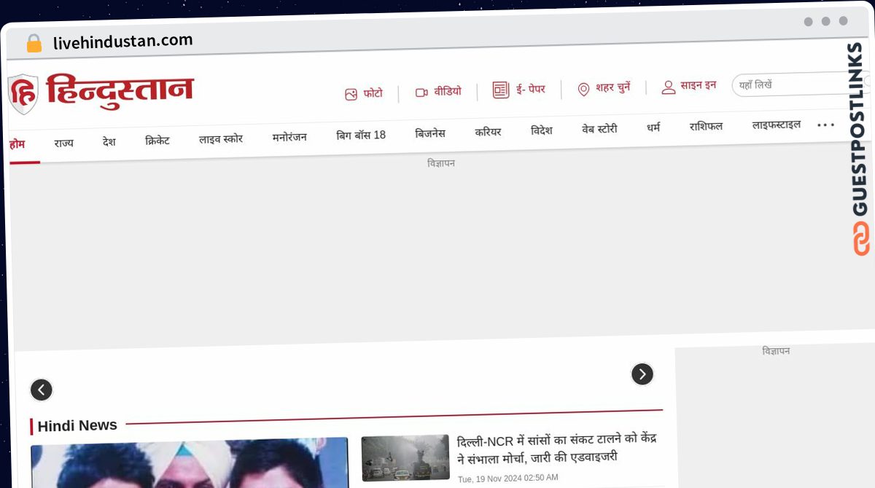Select the location pin शहर चुनें icon
The height and width of the screenshot is (488, 875).
(x=583, y=89)
